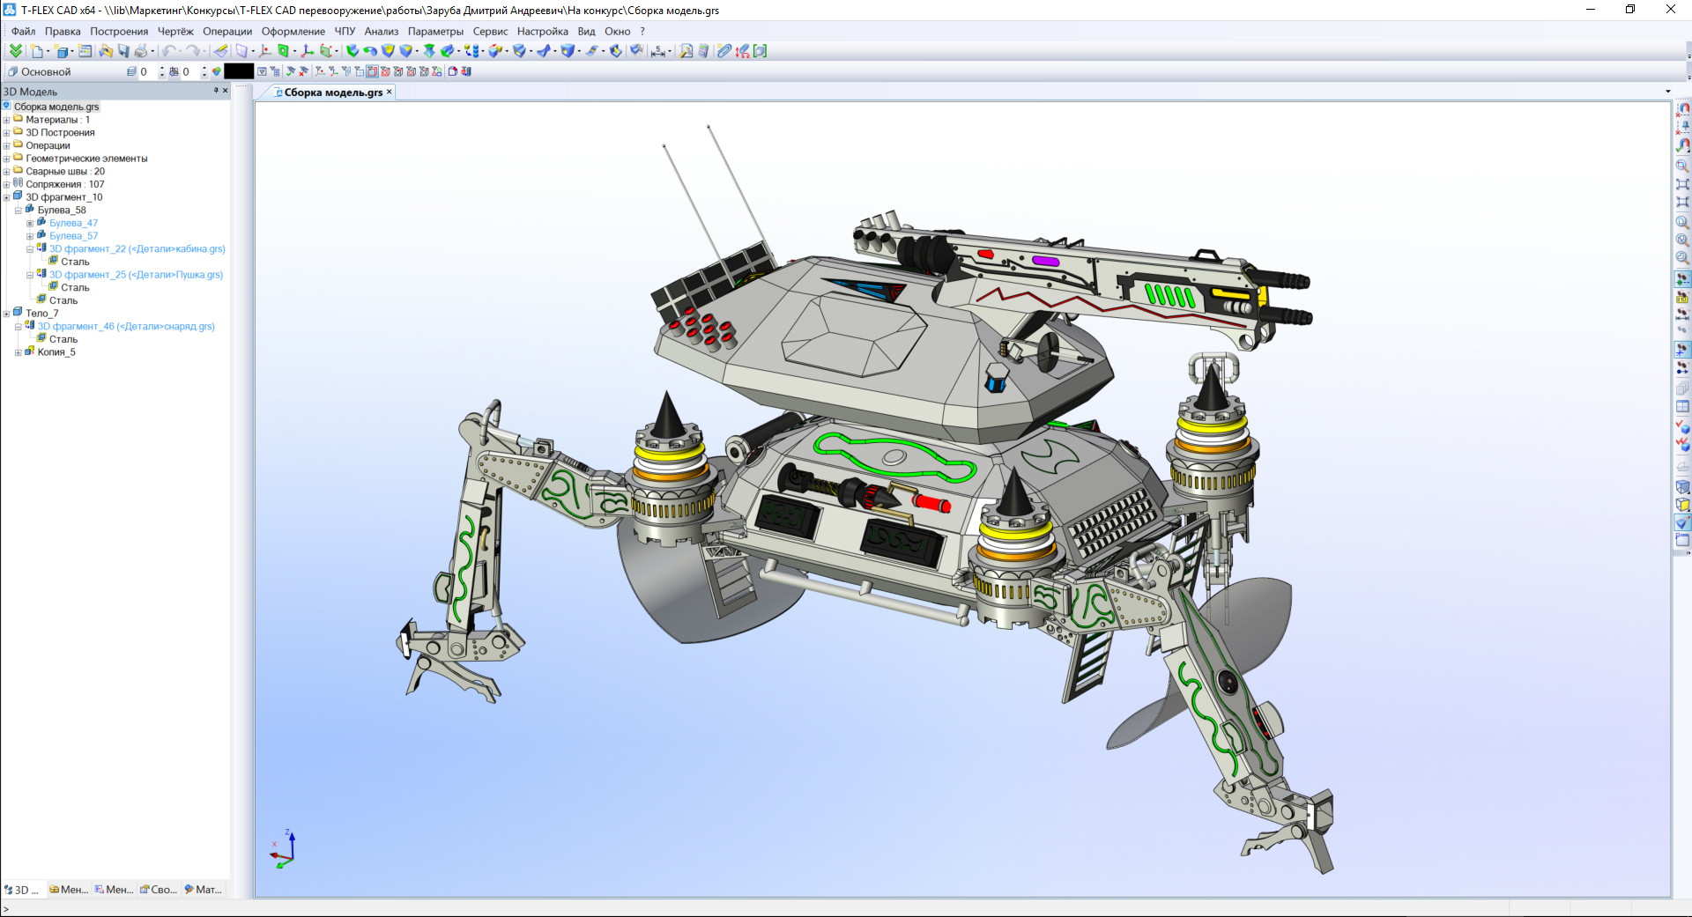Pin the 3D Модель panel
Image resolution: width=1692 pixels, height=917 pixels.
pyautogui.click(x=216, y=91)
